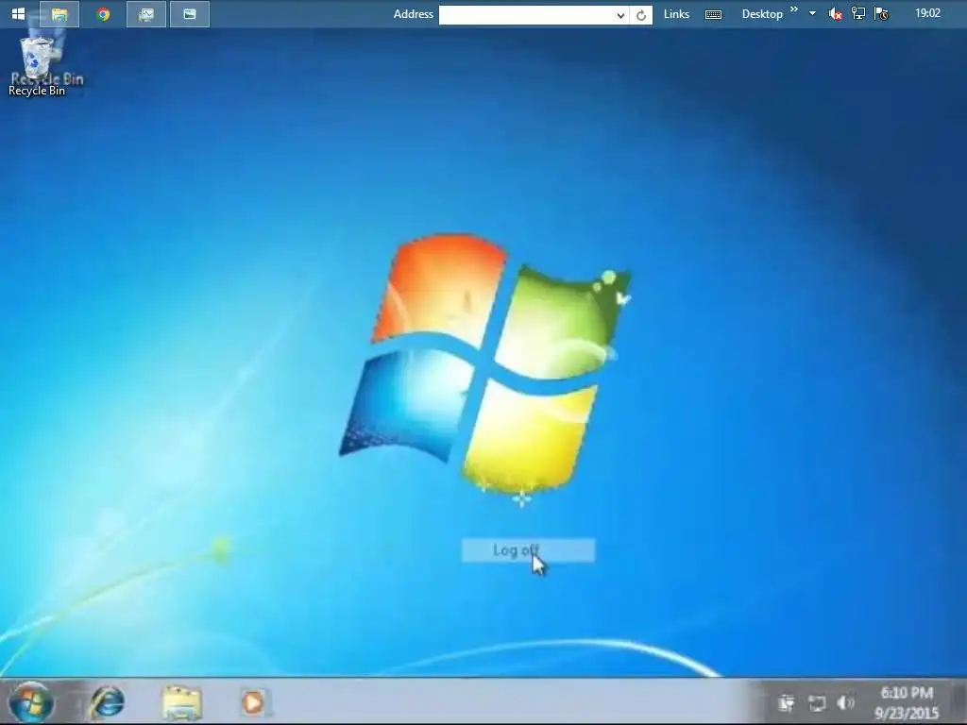
Task: Click the 19:02 clock in top bar
Action: coord(927,13)
